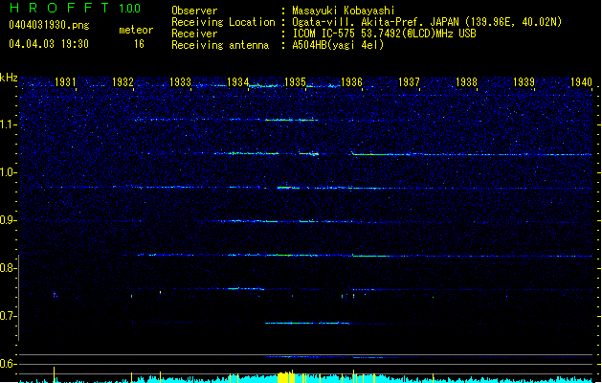This screenshot has height=383, width=602.
Task: Click the meteor count value 16
Action: click(139, 44)
